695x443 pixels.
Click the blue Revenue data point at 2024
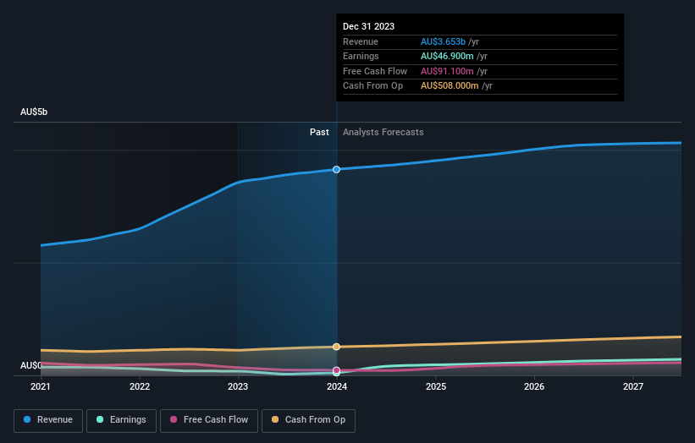336,169
